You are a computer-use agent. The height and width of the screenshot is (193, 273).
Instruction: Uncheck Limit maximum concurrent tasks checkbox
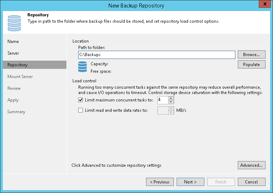click(x=80, y=100)
